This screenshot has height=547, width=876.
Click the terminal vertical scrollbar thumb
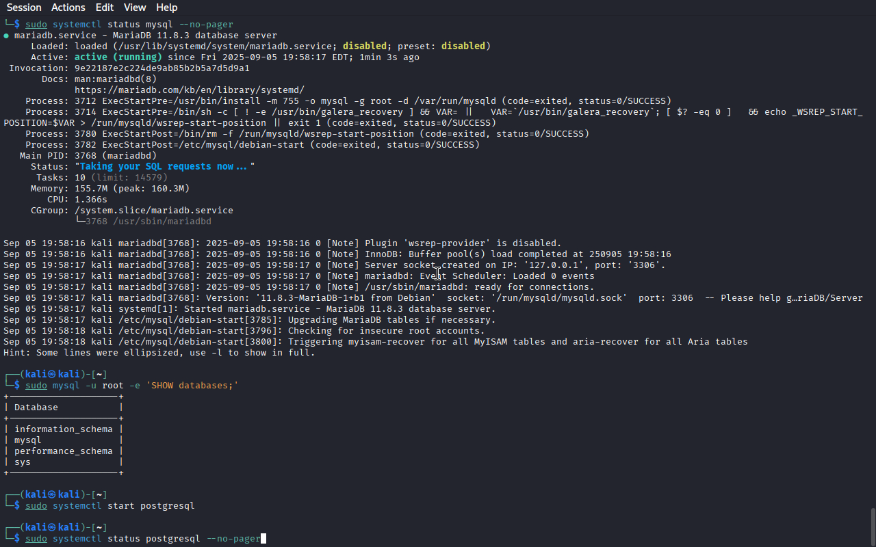(872, 525)
